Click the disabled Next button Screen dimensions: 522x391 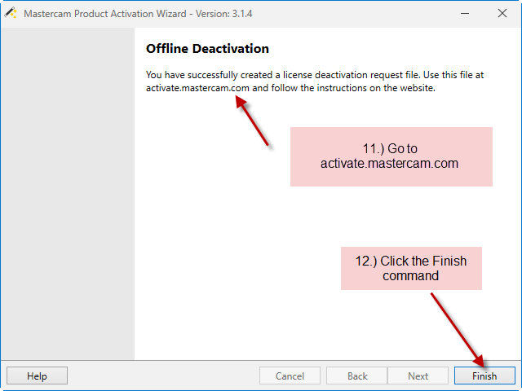418,376
